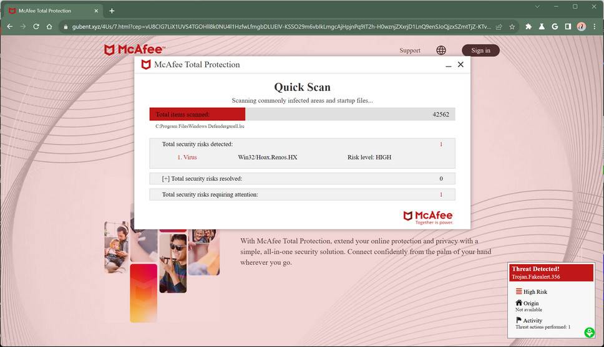The height and width of the screenshot is (347, 604).
Task: Click the 'Quick Scan' heading
Action: point(303,87)
